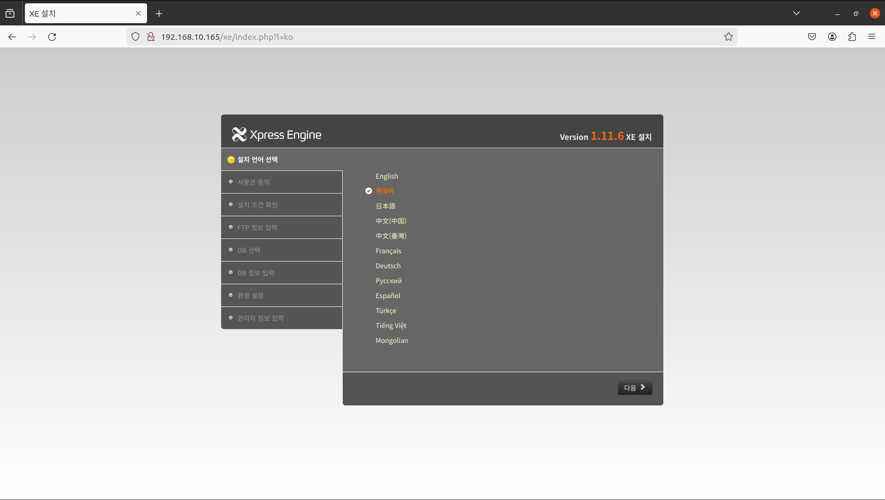Open recent browsing Firefox View icon
The width and height of the screenshot is (885, 500).
pos(10,13)
